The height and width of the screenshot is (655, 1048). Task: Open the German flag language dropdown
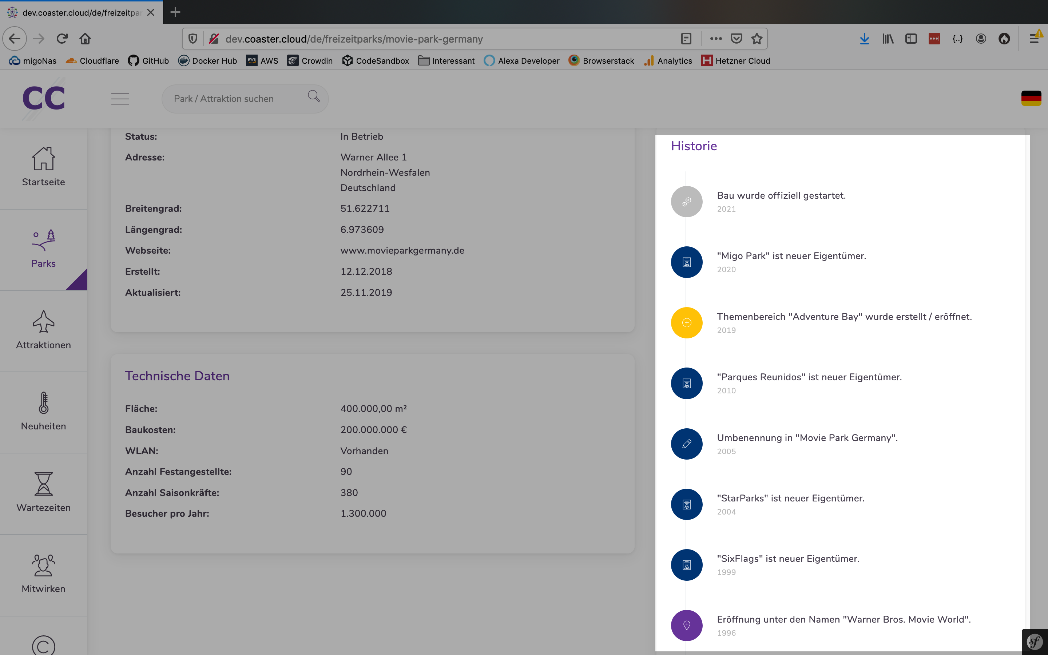click(1031, 98)
